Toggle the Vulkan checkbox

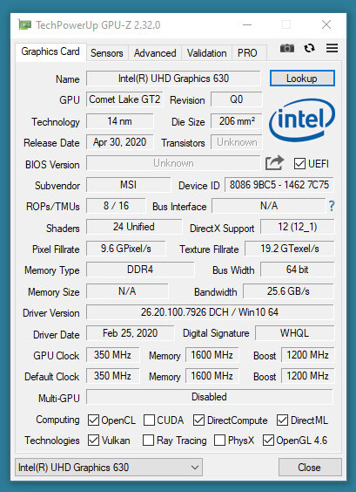pos(93,441)
